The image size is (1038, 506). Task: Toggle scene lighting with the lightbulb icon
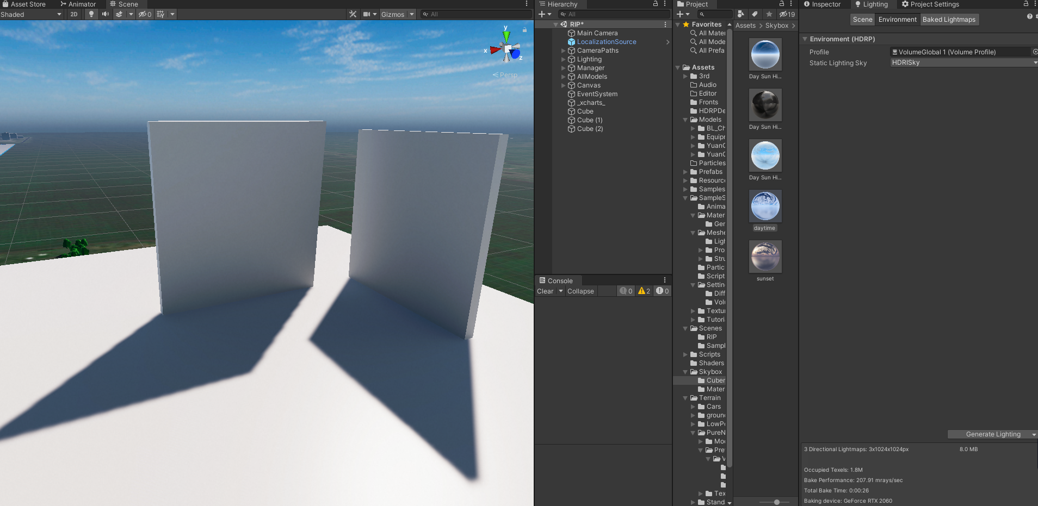pos(90,14)
